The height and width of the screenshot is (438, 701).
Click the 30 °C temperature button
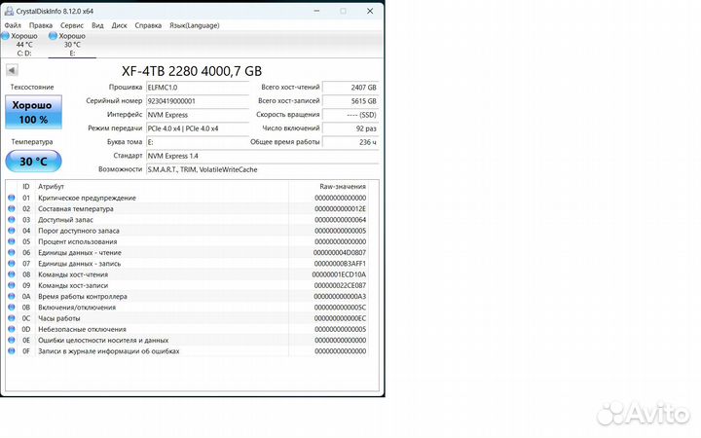click(33, 162)
